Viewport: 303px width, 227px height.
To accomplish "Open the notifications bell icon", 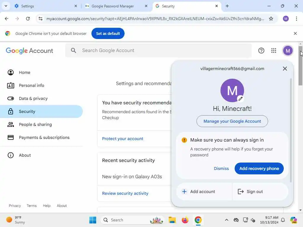I will [283, 220].
